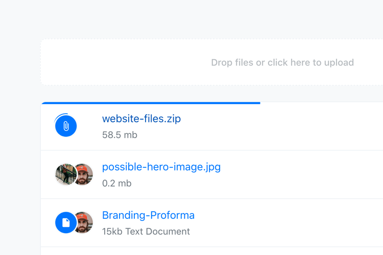Click the 15kb Text Document label
Image resolution: width=383 pixels, height=255 pixels.
pyautogui.click(x=146, y=232)
